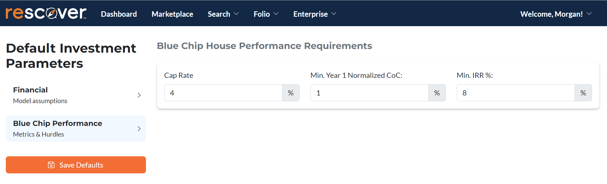Click the Financial section chevron arrow

coord(139,95)
